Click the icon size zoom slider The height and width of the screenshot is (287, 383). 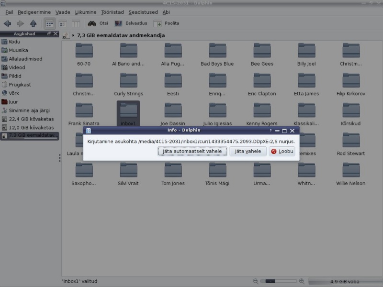(276, 281)
